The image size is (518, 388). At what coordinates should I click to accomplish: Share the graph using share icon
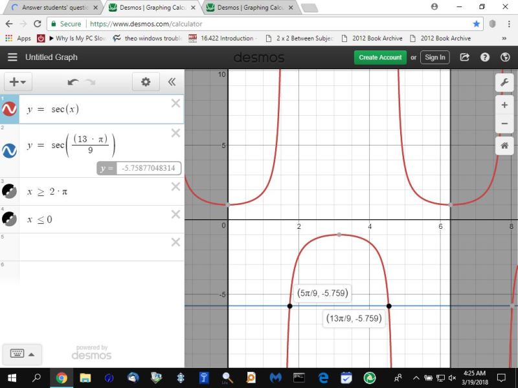click(x=464, y=57)
